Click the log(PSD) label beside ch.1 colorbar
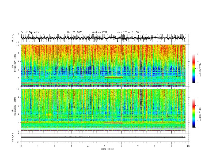212x164 pixels. pyautogui.click(x=200, y=70)
